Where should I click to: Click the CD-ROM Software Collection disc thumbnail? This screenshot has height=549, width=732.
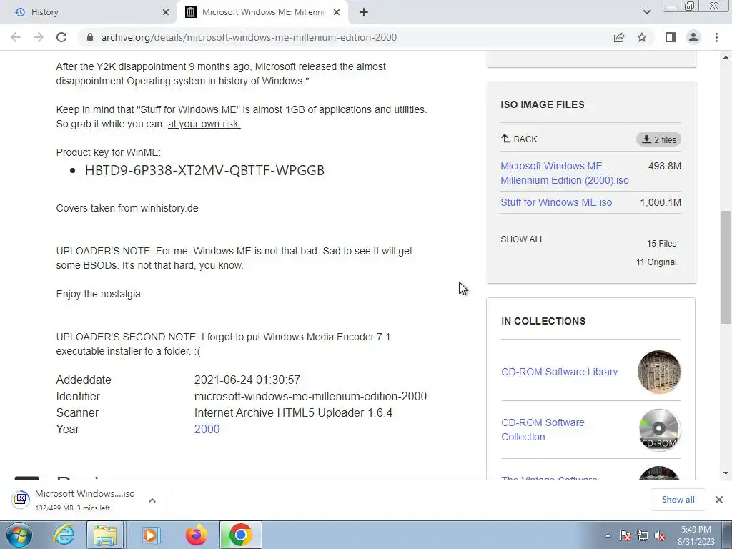(x=658, y=430)
